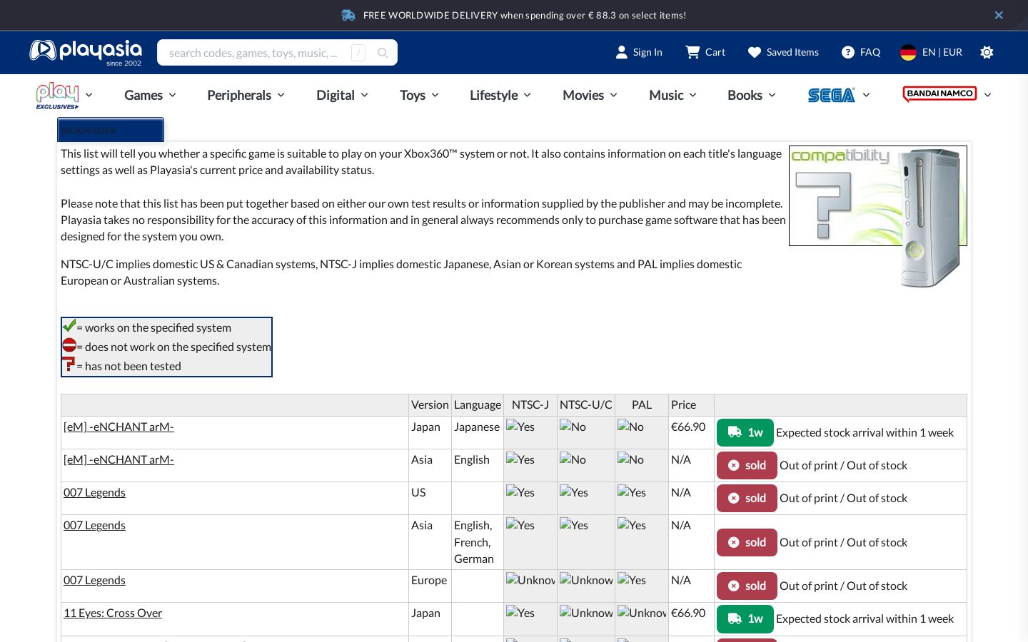
Task: Open [eM] -eNCHANT arM- Japan version link
Action: coord(119,427)
